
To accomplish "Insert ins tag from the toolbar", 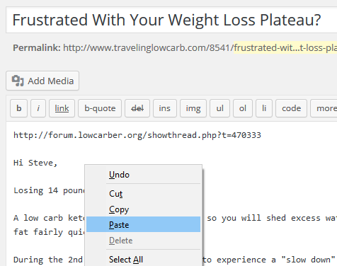I will (x=165, y=108).
